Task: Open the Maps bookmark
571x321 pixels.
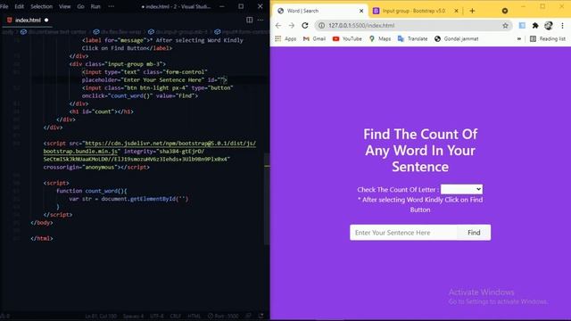Action: click(380, 38)
